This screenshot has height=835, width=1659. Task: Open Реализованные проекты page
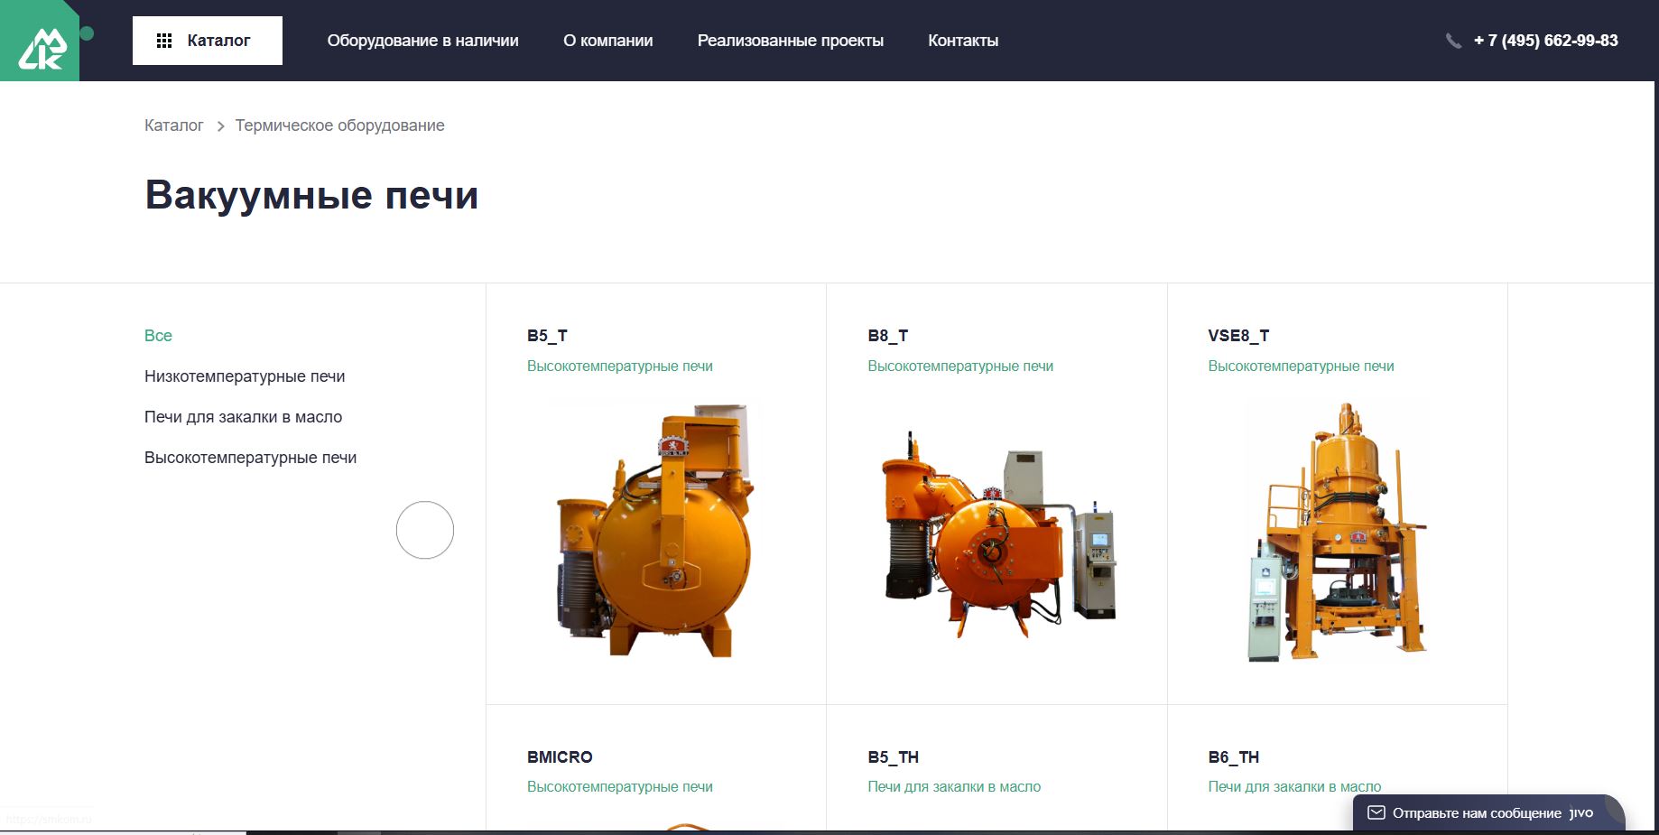coord(791,41)
